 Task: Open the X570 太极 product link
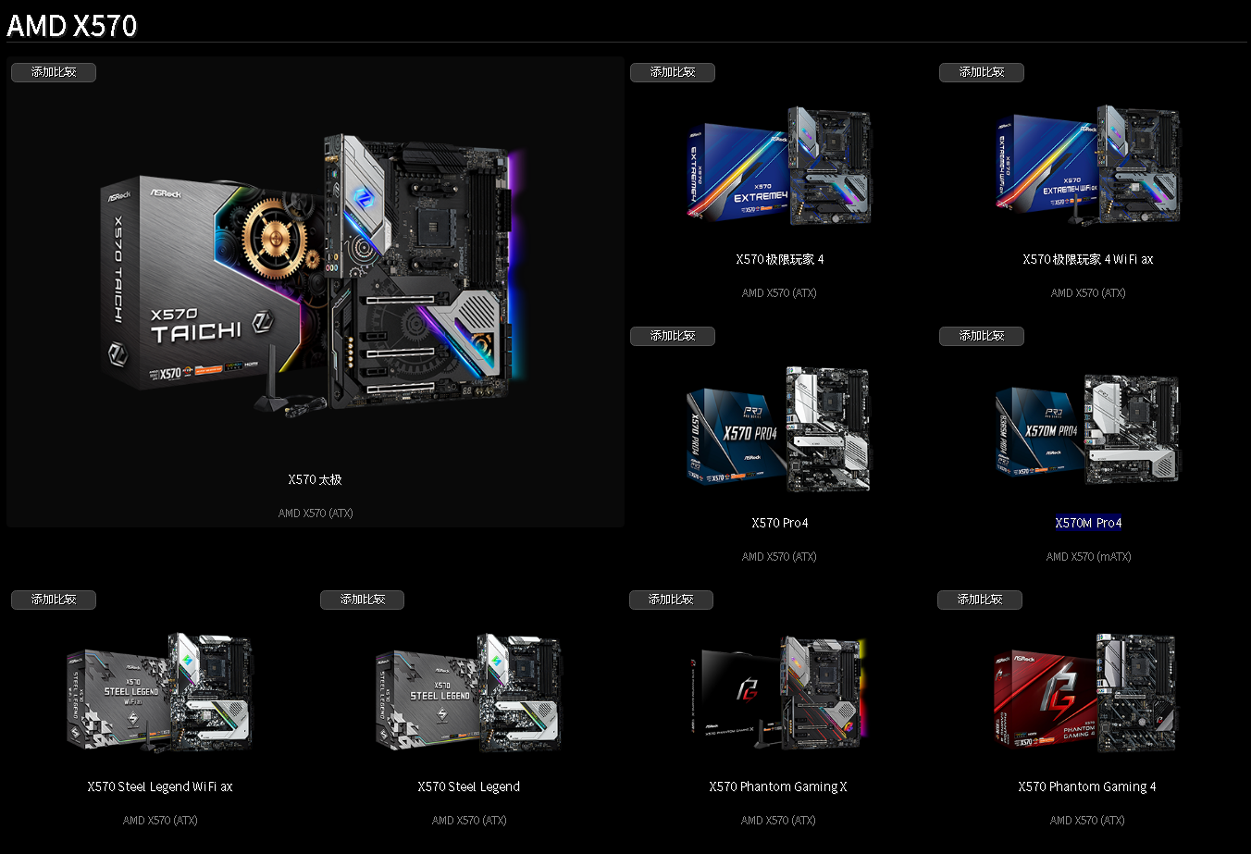316,479
